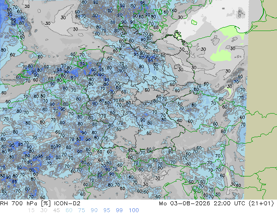Image resolution: width=277 pixels, height=214 pixels.
Task: Select the legend value 30 below title
Action: tap(44, 211)
